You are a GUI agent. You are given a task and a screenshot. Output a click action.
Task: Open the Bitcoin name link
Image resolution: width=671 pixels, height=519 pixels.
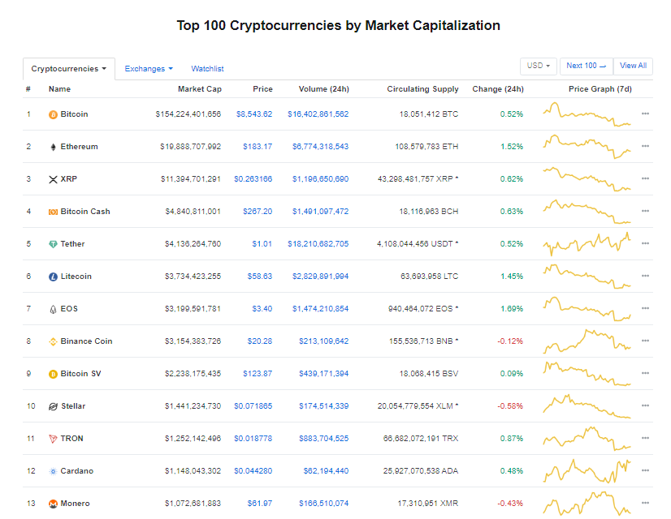pos(74,114)
